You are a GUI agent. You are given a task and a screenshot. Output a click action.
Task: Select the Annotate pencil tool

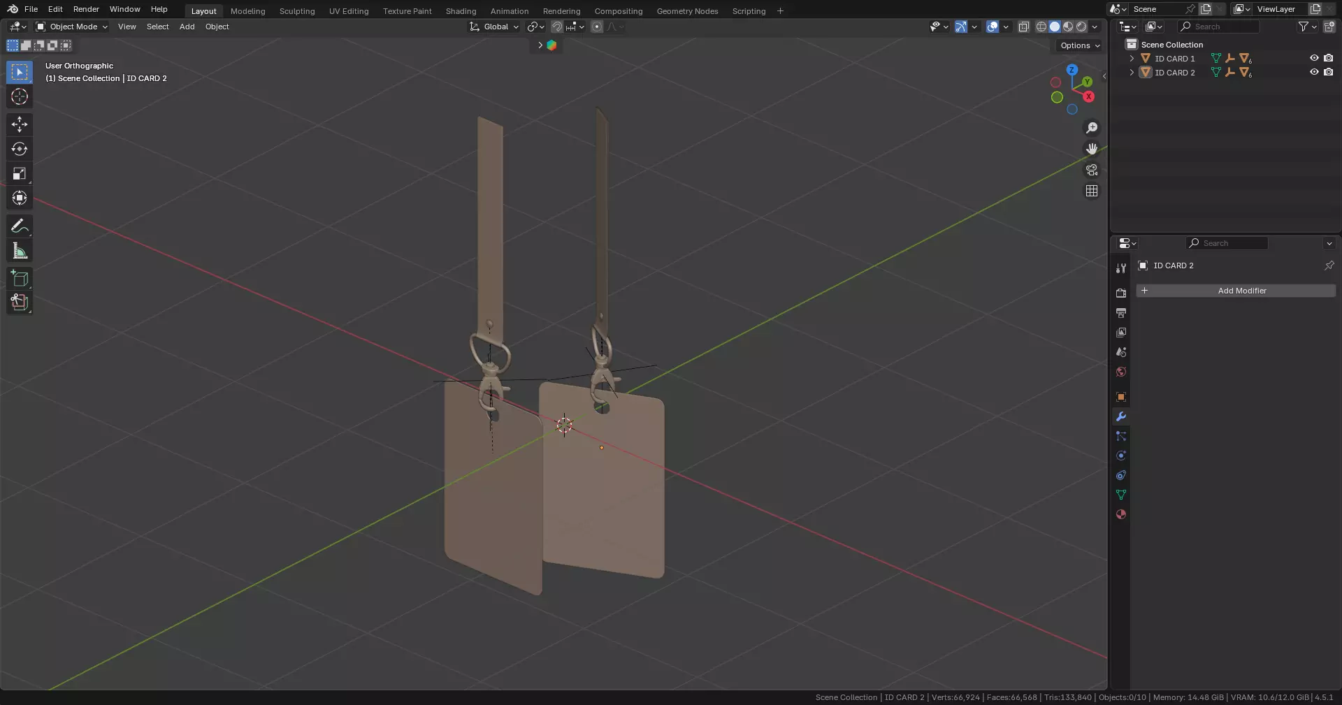coord(20,226)
